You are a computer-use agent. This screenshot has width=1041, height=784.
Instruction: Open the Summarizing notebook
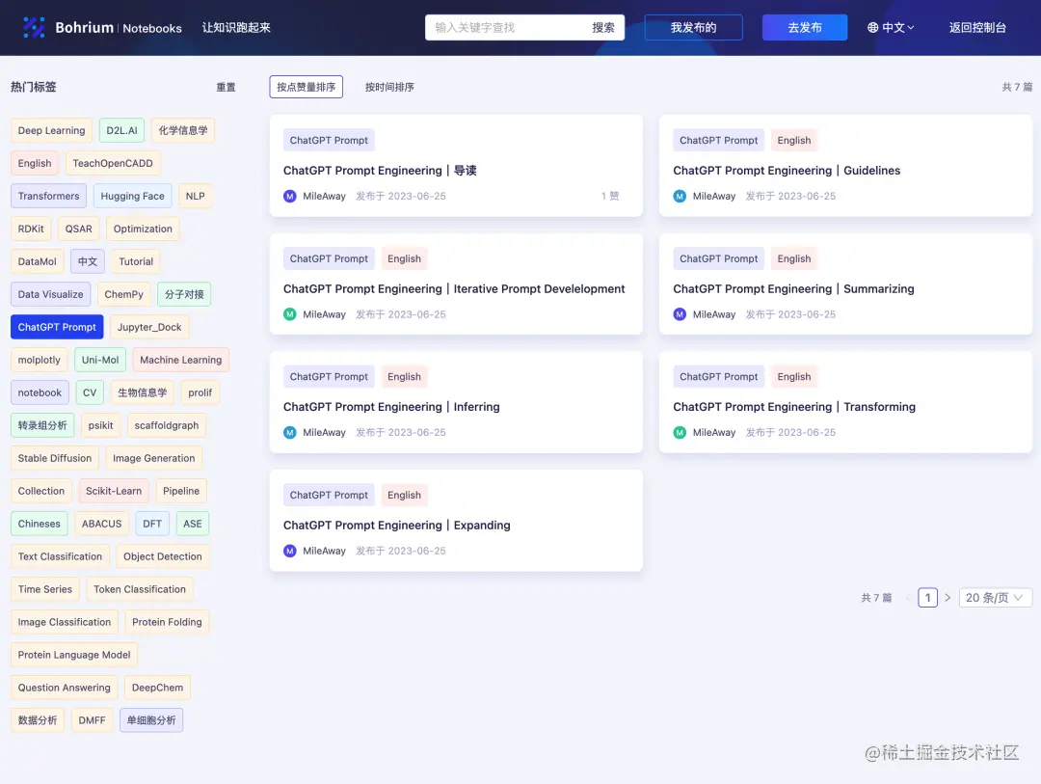click(x=793, y=288)
